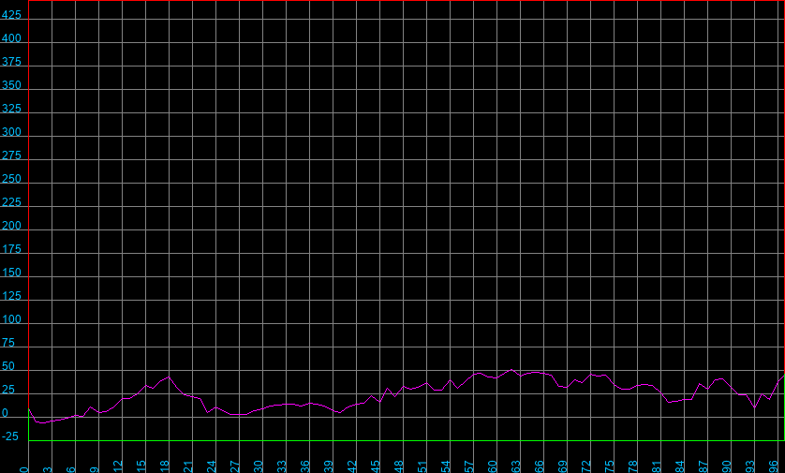Select the 96 horizontal axis label
The height and width of the screenshot is (473, 785).
[x=774, y=466]
